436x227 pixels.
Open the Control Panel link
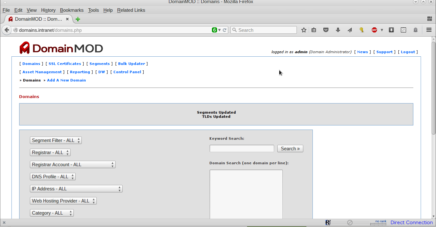point(127,72)
